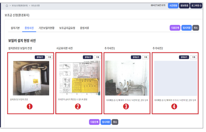Delete the 추가사진2 photo
206x132 pixels.
[194, 57]
